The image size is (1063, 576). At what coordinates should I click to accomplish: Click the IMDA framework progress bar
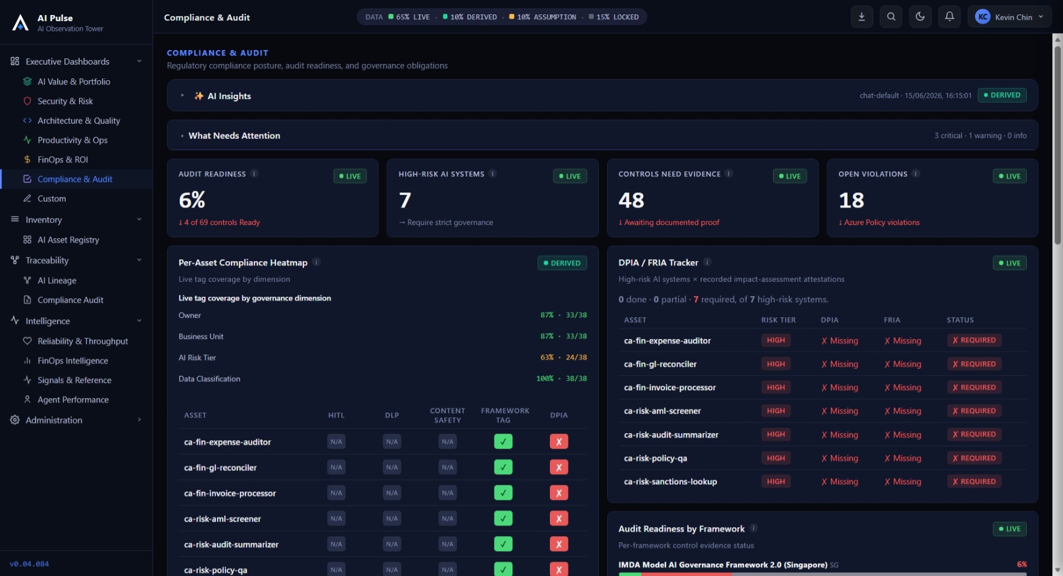click(x=822, y=574)
